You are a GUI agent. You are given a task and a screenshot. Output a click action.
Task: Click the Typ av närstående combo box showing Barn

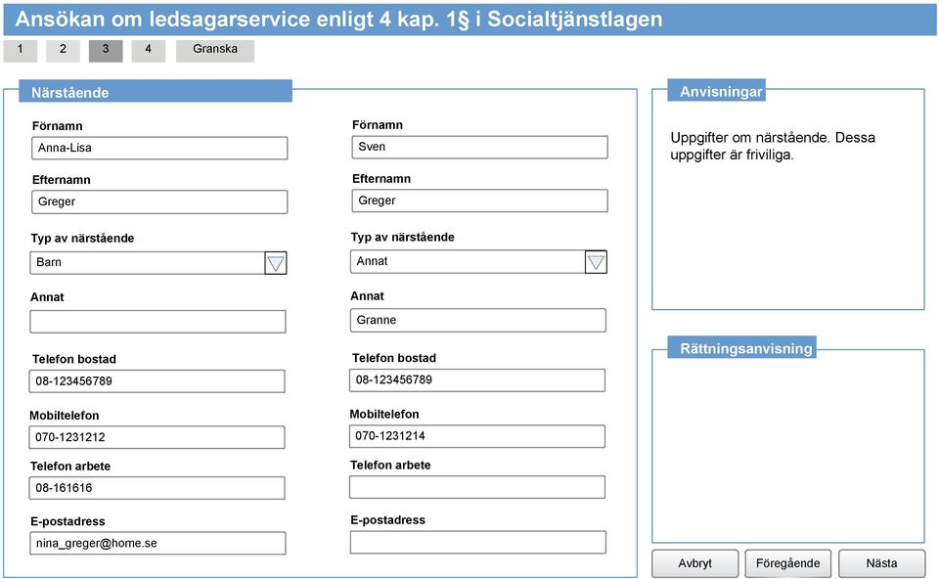[x=158, y=263]
